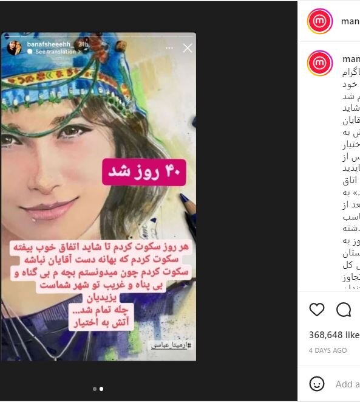Click the caption author's avatar logo
This screenshot has width=360, height=402.
(319, 63)
